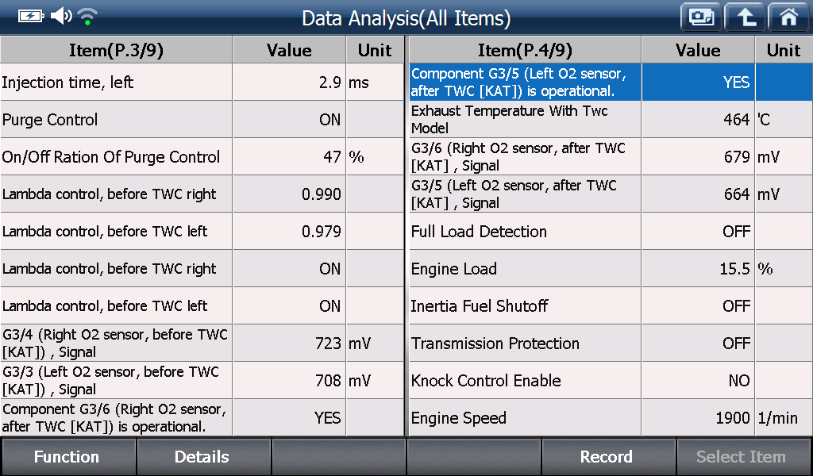813x476 pixels.
Task: Click the Item(P.4/9) column header
Action: (x=525, y=50)
